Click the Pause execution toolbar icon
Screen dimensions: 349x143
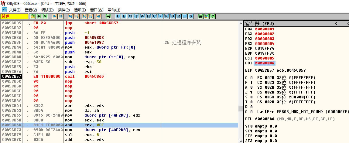click(x=61, y=16)
